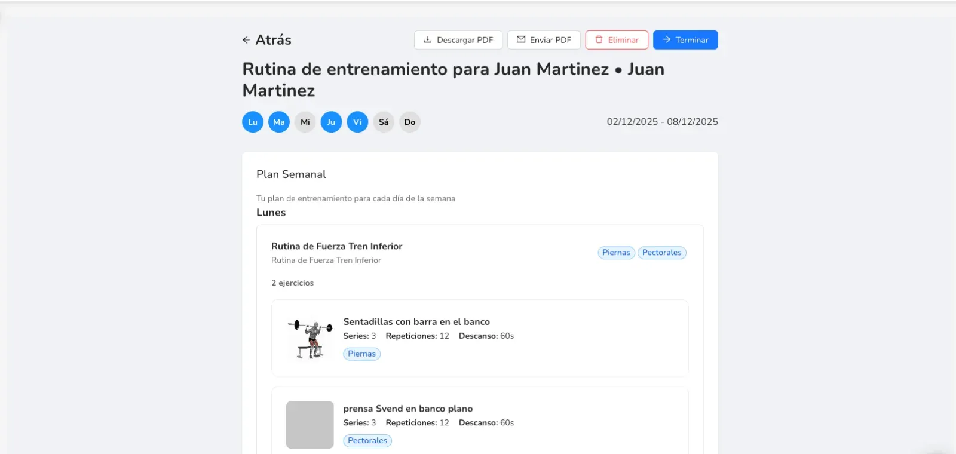Click the 'Lunes' day heading
956x454 pixels.
[x=271, y=213]
